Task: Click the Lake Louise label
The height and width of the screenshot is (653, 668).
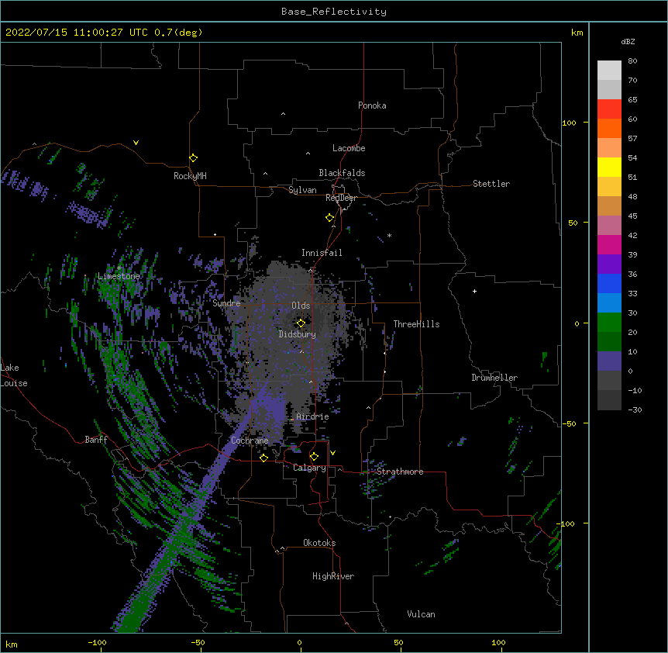Action: (x=13, y=375)
